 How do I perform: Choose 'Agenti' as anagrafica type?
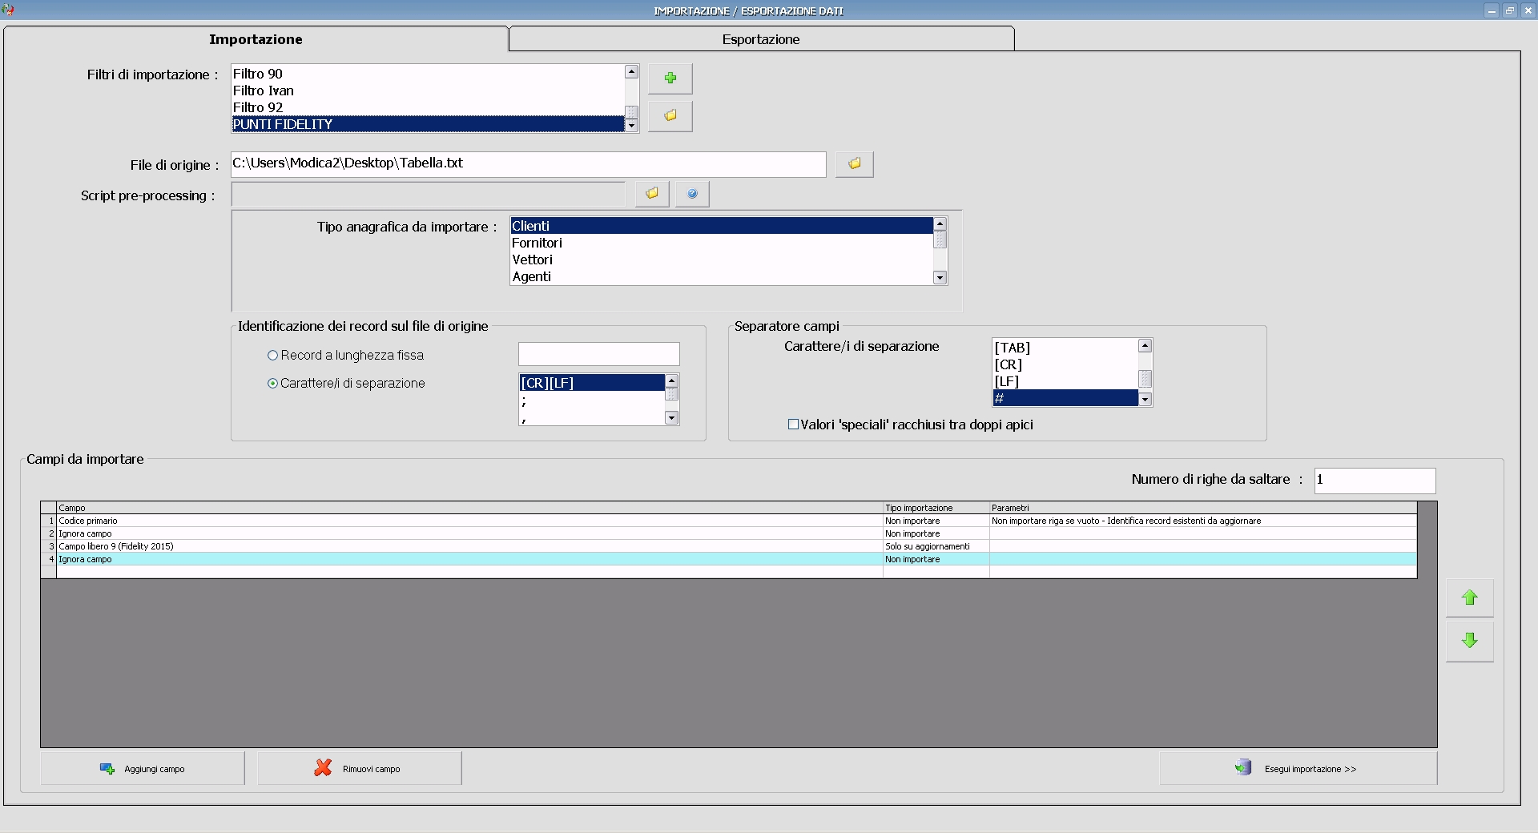coord(722,276)
